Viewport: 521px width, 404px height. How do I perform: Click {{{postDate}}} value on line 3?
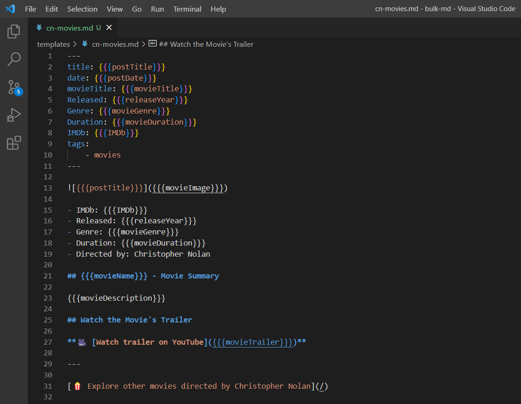[x=125, y=78]
